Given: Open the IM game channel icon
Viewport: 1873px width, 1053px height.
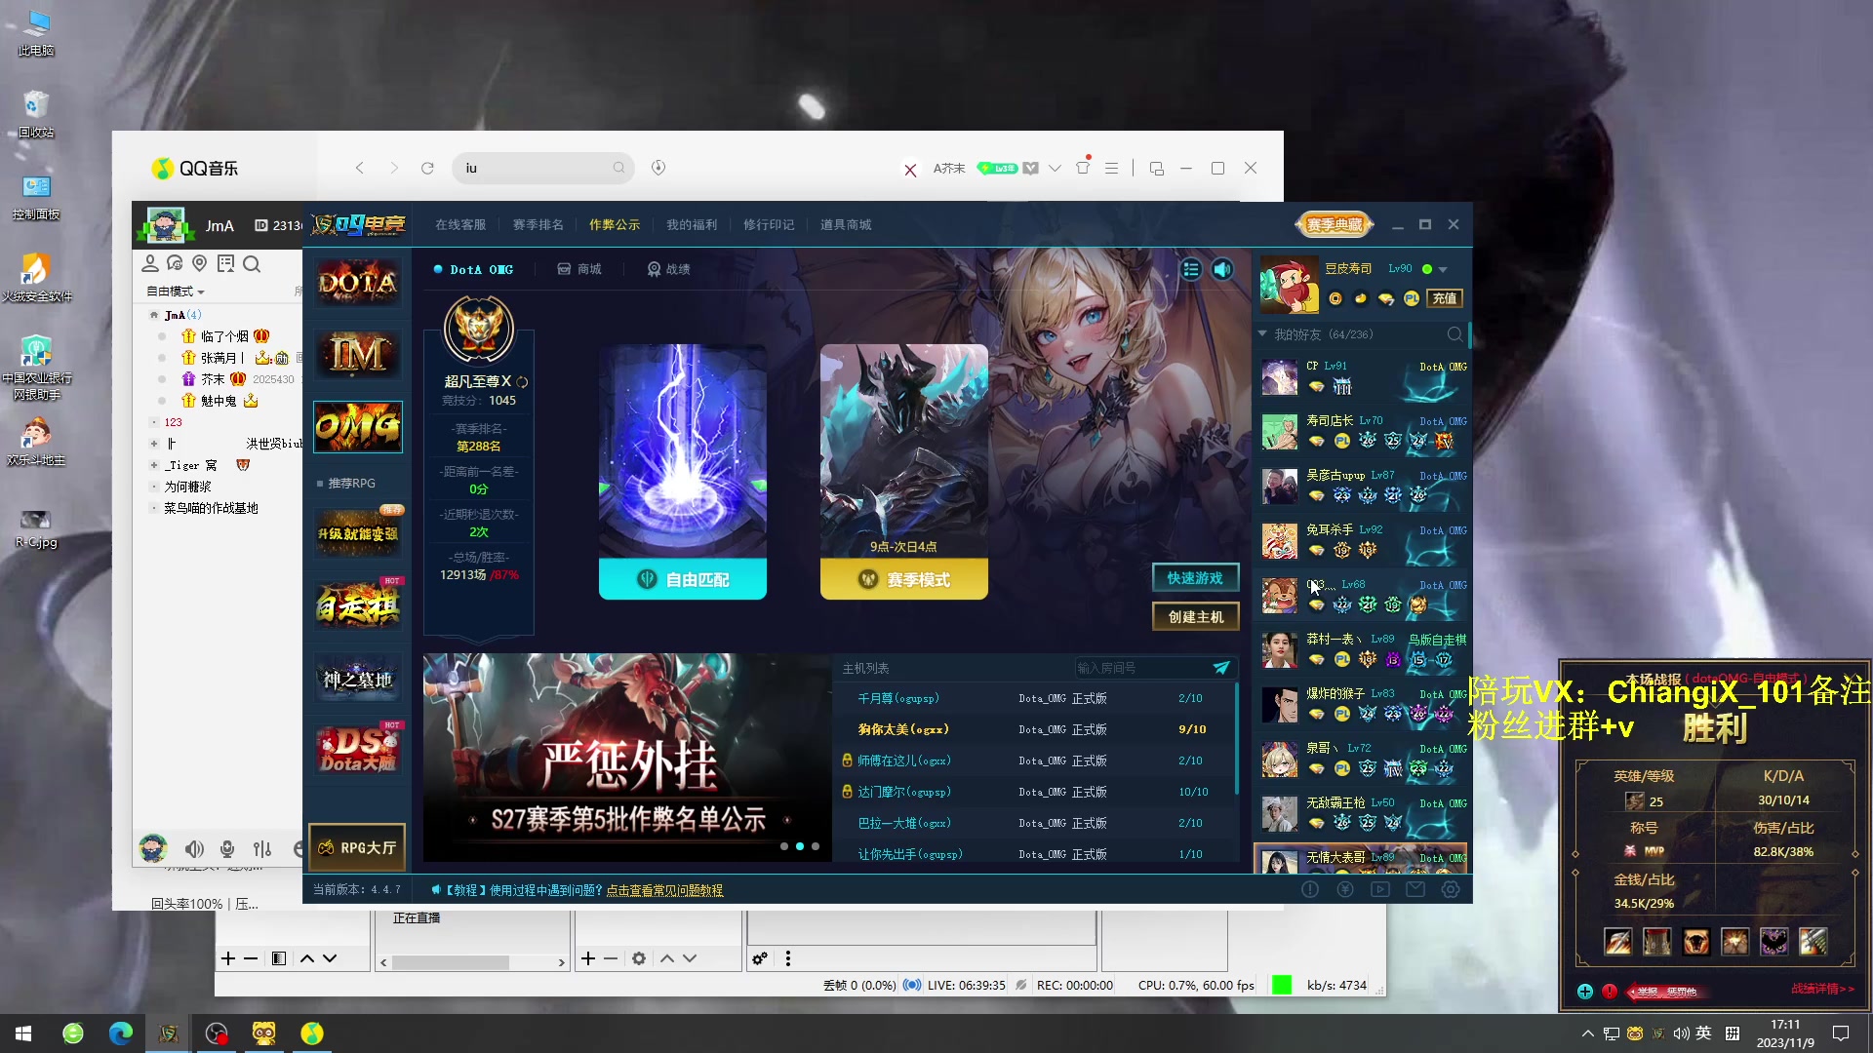Looking at the screenshot, I should pyautogui.click(x=357, y=354).
